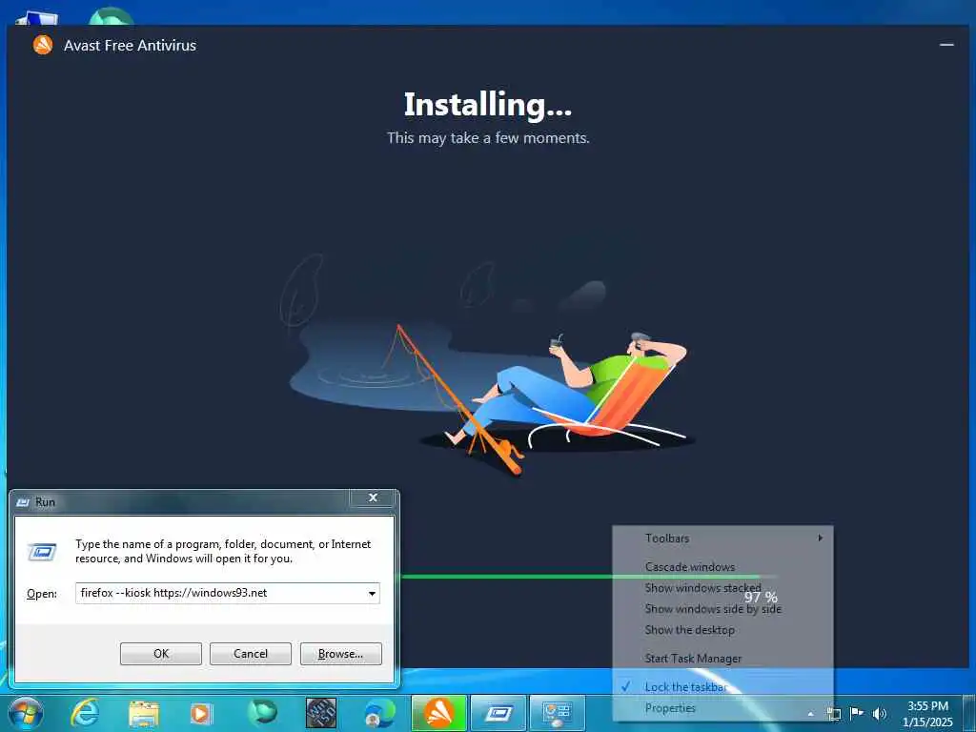This screenshot has height=732, width=976.
Task: Open the Action Center flag icon
Action: pyautogui.click(x=857, y=713)
